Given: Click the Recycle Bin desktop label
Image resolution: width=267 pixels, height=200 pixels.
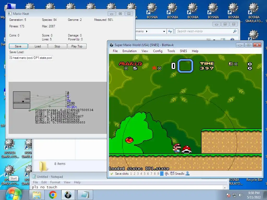Looking at the screenshot, I should (x=254, y=180).
